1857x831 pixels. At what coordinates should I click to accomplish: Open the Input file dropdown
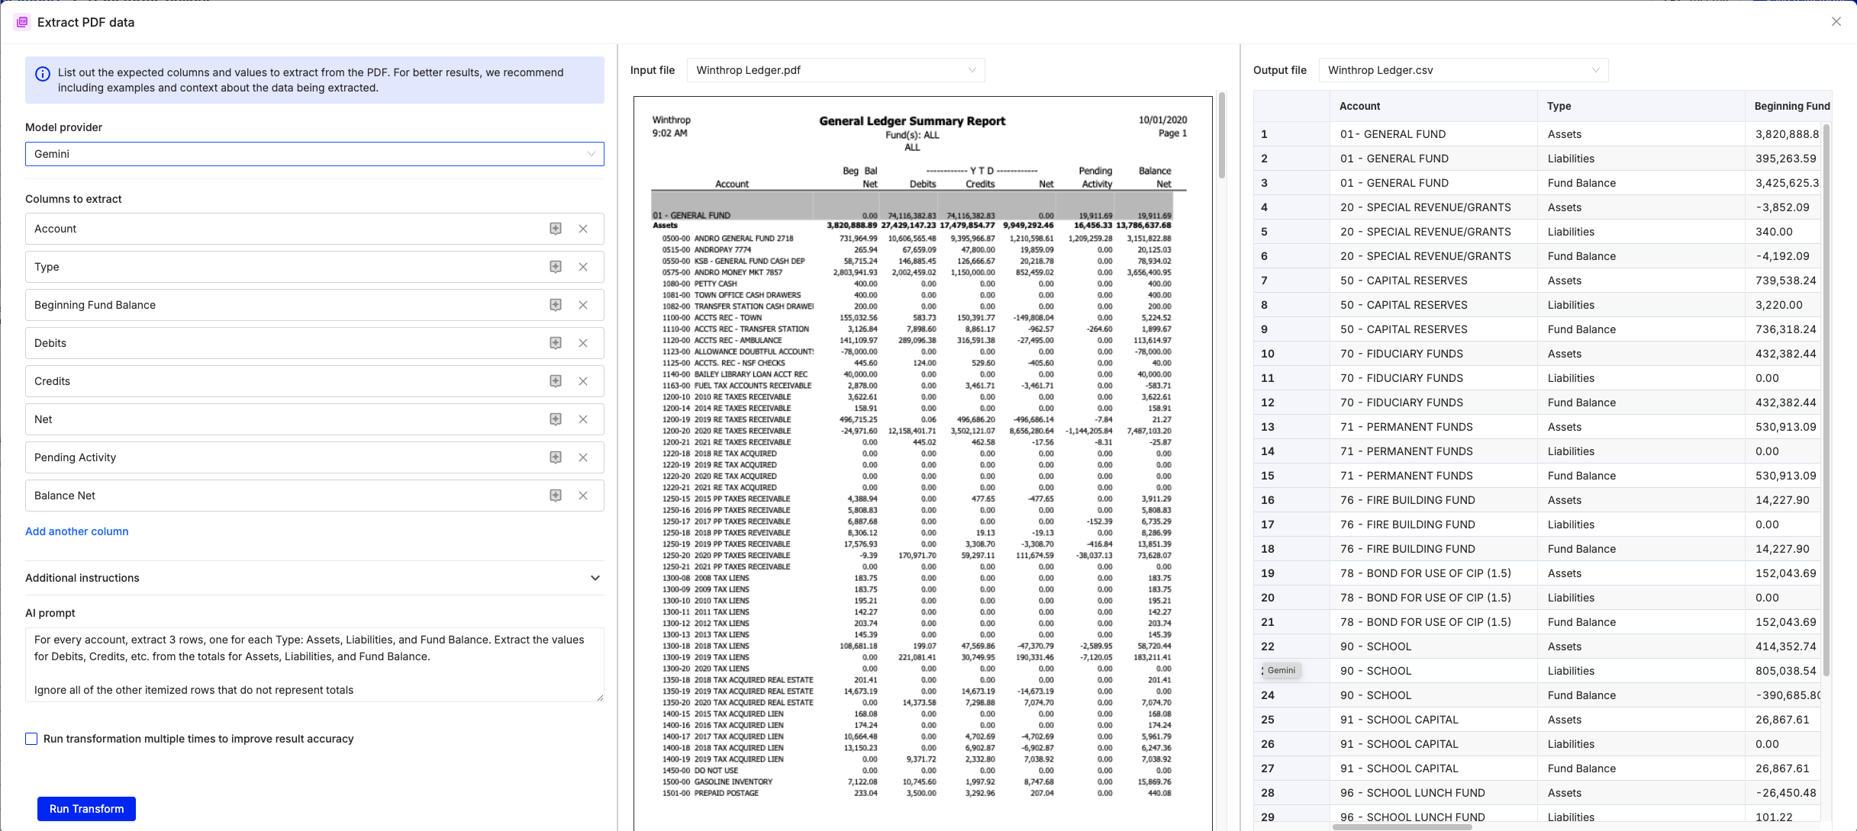[836, 70]
